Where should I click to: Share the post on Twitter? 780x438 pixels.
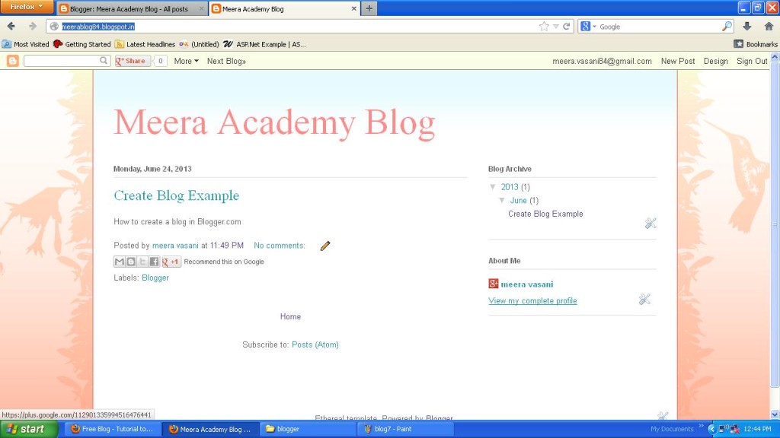coord(141,261)
